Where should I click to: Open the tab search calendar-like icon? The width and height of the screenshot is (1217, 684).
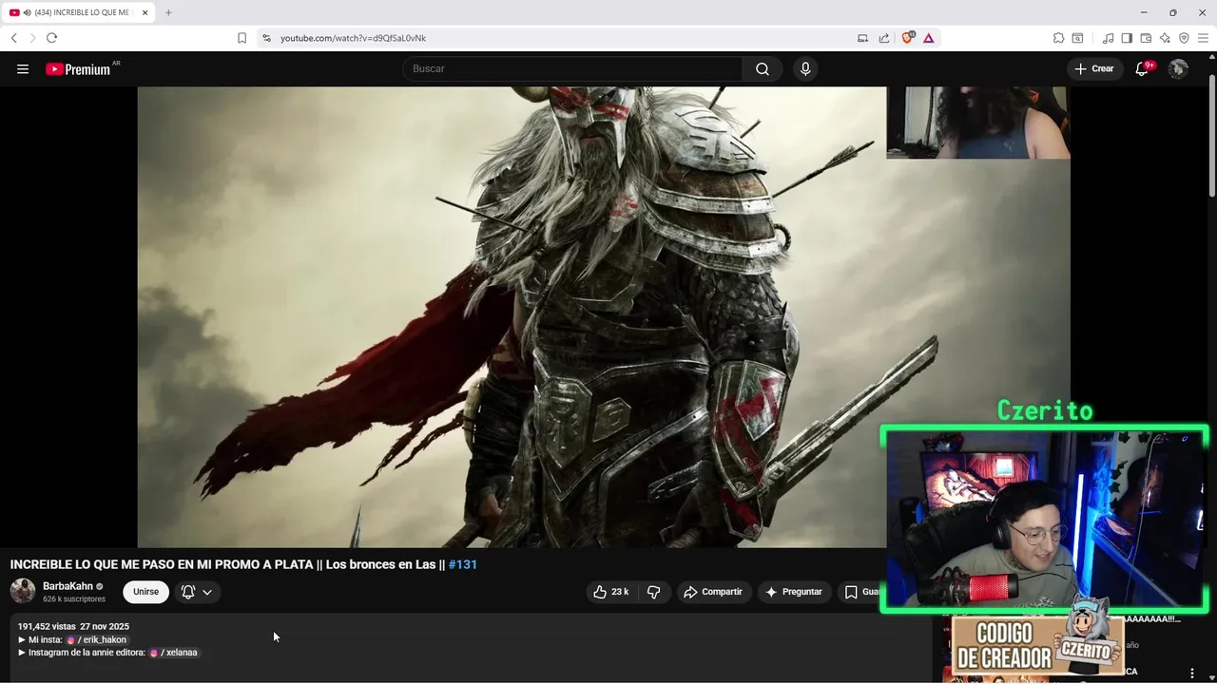point(1077,38)
